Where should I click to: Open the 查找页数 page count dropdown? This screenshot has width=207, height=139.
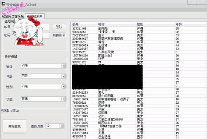click(61, 126)
